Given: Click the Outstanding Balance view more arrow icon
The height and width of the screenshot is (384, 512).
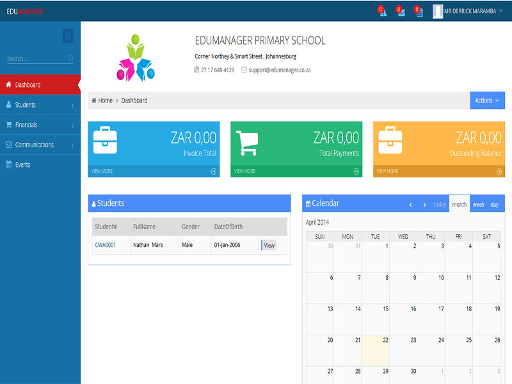Looking at the screenshot, I should click(x=499, y=172).
